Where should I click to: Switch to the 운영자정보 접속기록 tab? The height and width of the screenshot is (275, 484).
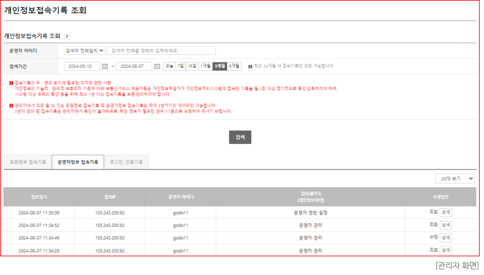[x=77, y=162]
